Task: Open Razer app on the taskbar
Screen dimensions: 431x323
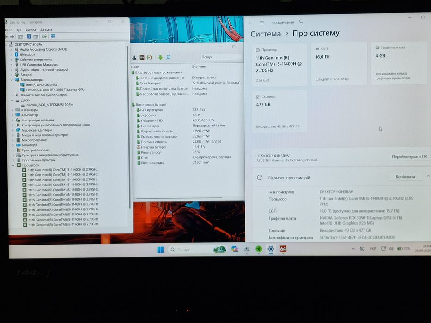Action: pyautogui.click(x=259, y=249)
